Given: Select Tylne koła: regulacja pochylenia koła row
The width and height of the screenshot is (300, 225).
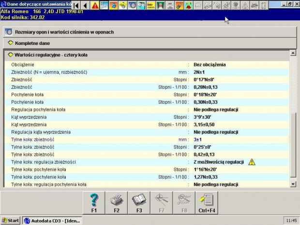Looking at the screenshot, I should click(x=147, y=184).
